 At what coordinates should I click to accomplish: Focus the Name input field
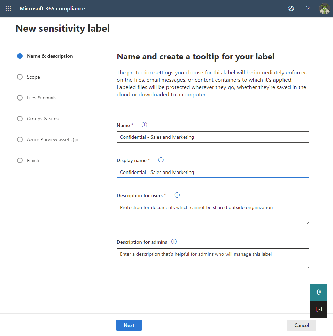click(x=213, y=137)
